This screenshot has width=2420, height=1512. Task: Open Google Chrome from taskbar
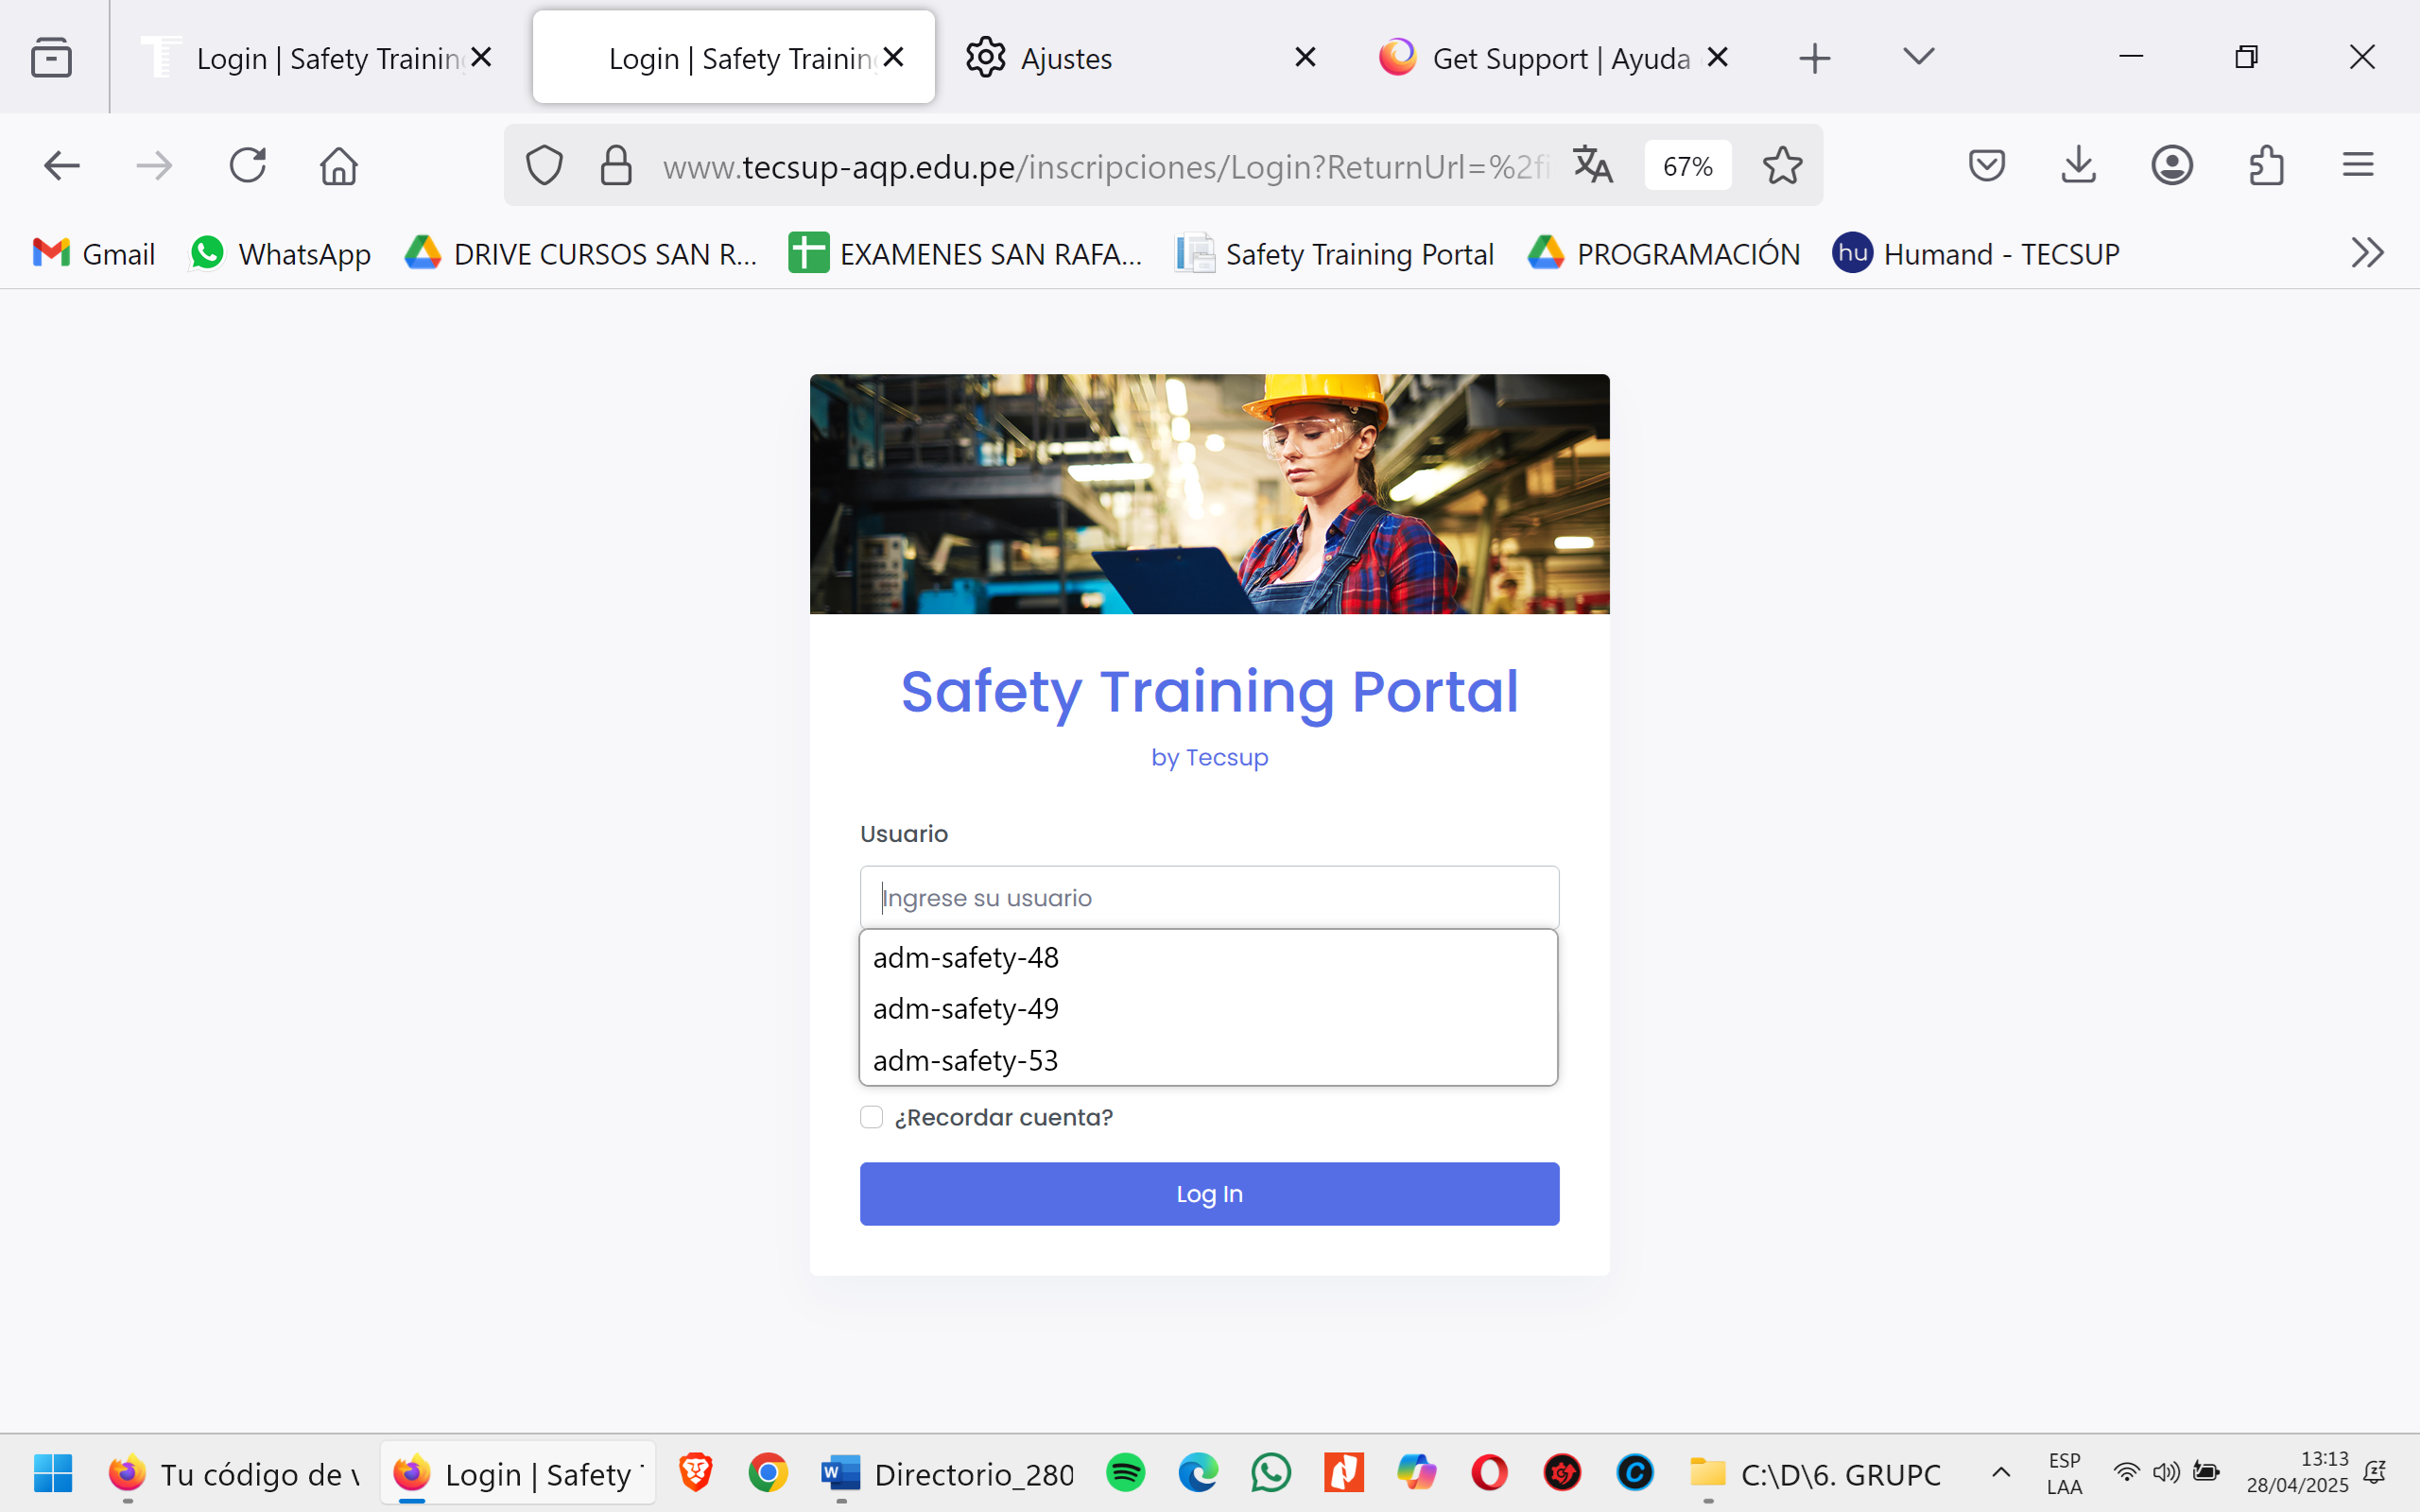coord(768,1473)
